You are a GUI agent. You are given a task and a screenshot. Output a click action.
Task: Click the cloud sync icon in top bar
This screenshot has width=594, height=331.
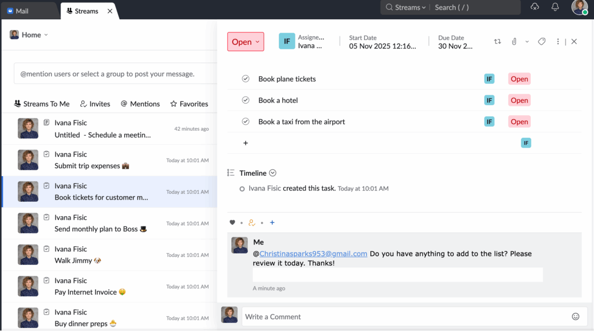[535, 7]
